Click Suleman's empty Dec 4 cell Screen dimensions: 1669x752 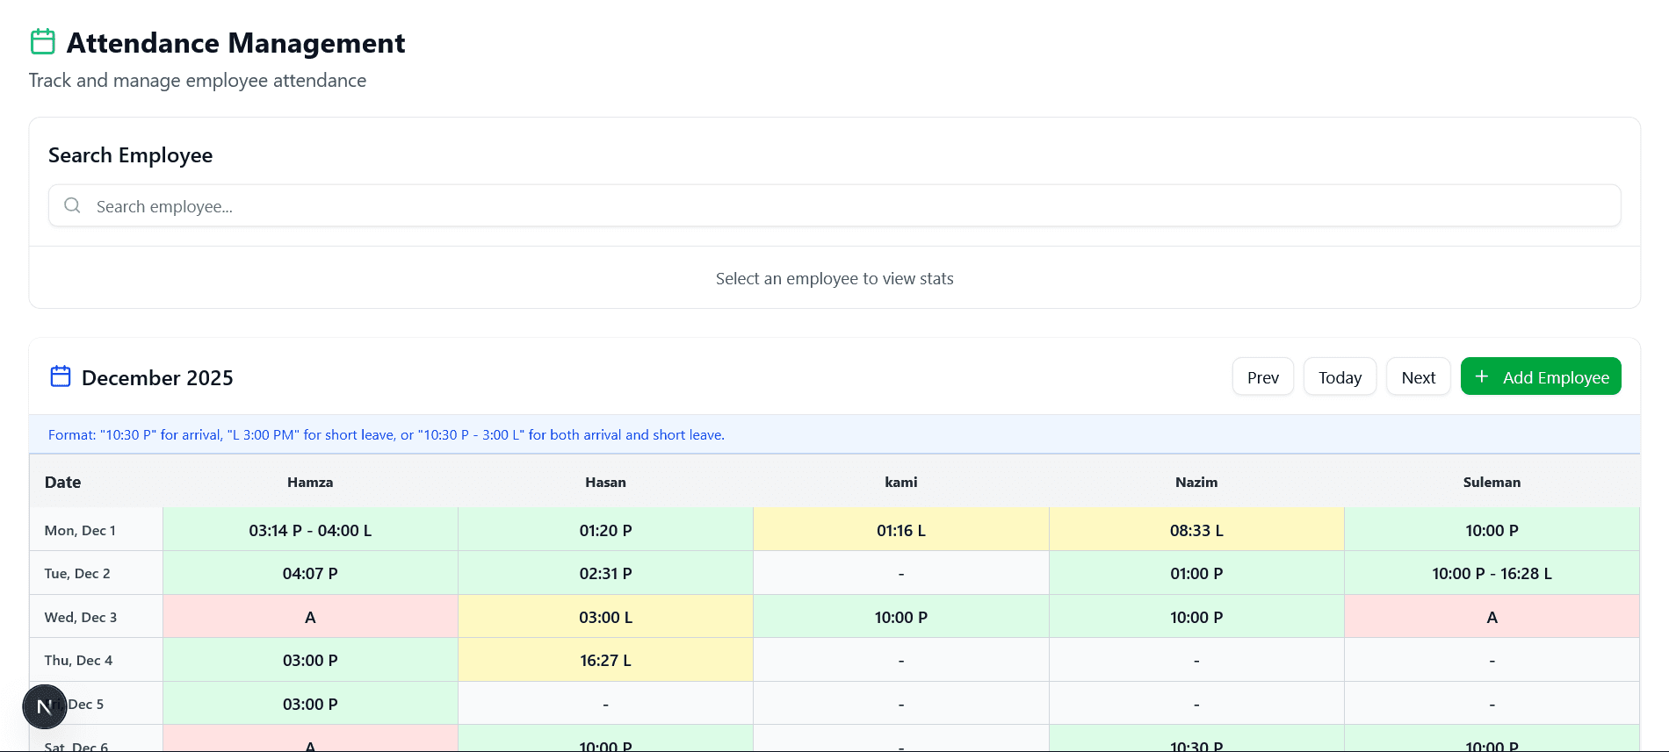click(1492, 660)
